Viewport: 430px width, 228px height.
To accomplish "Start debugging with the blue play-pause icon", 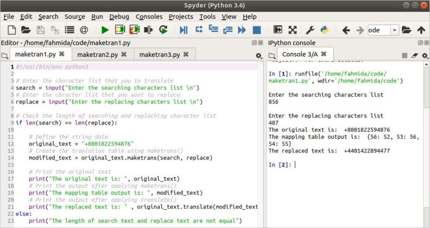I will click(184, 30).
